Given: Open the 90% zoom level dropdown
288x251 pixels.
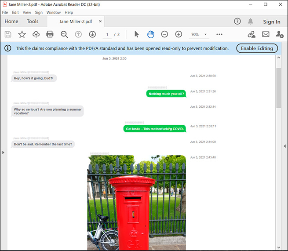Looking at the screenshot, I should pos(205,34).
